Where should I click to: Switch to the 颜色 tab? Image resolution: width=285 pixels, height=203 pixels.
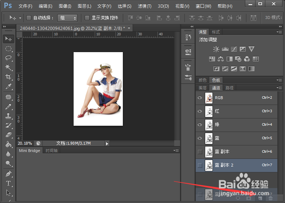(x=203, y=80)
